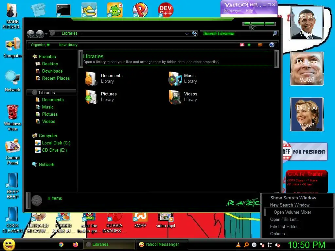Collapse the Libraries node in the sidebar
Viewport: 335px width, 251px height.
tap(51, 92)
